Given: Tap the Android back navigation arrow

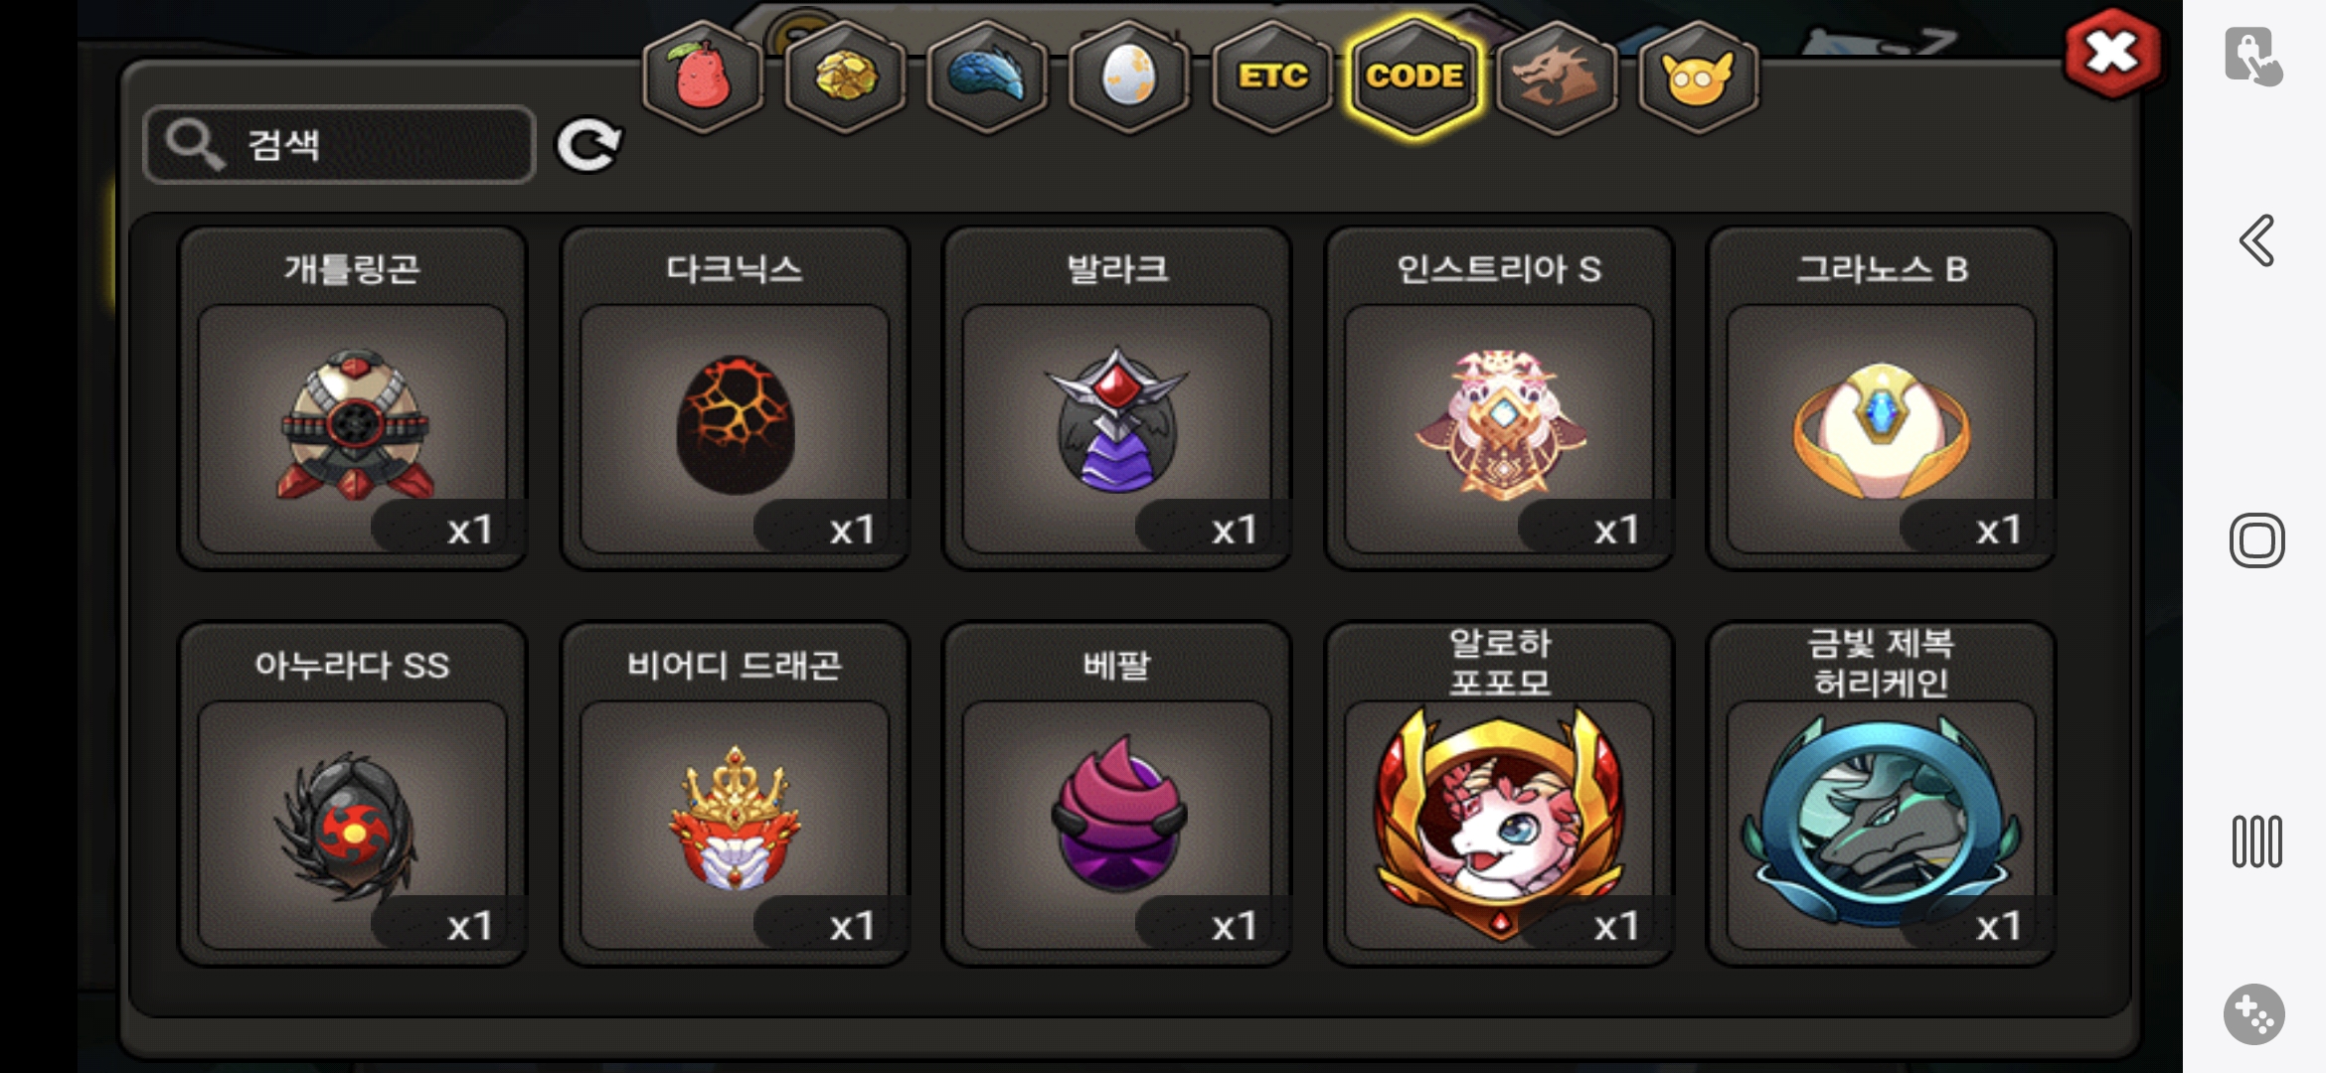Looking at the screenshot, I should click(x=2256, y=240).
